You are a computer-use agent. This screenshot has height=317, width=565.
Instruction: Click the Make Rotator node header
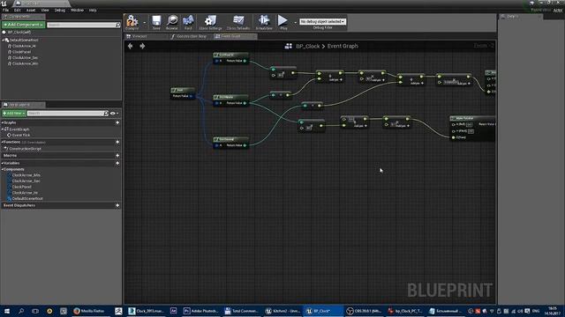[x=472, y=118]
